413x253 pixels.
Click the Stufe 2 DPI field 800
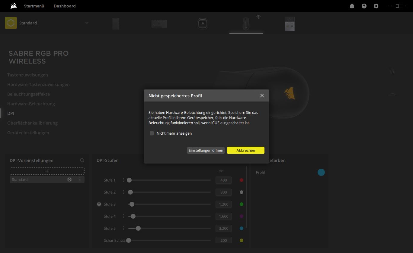tap(224, 192)
